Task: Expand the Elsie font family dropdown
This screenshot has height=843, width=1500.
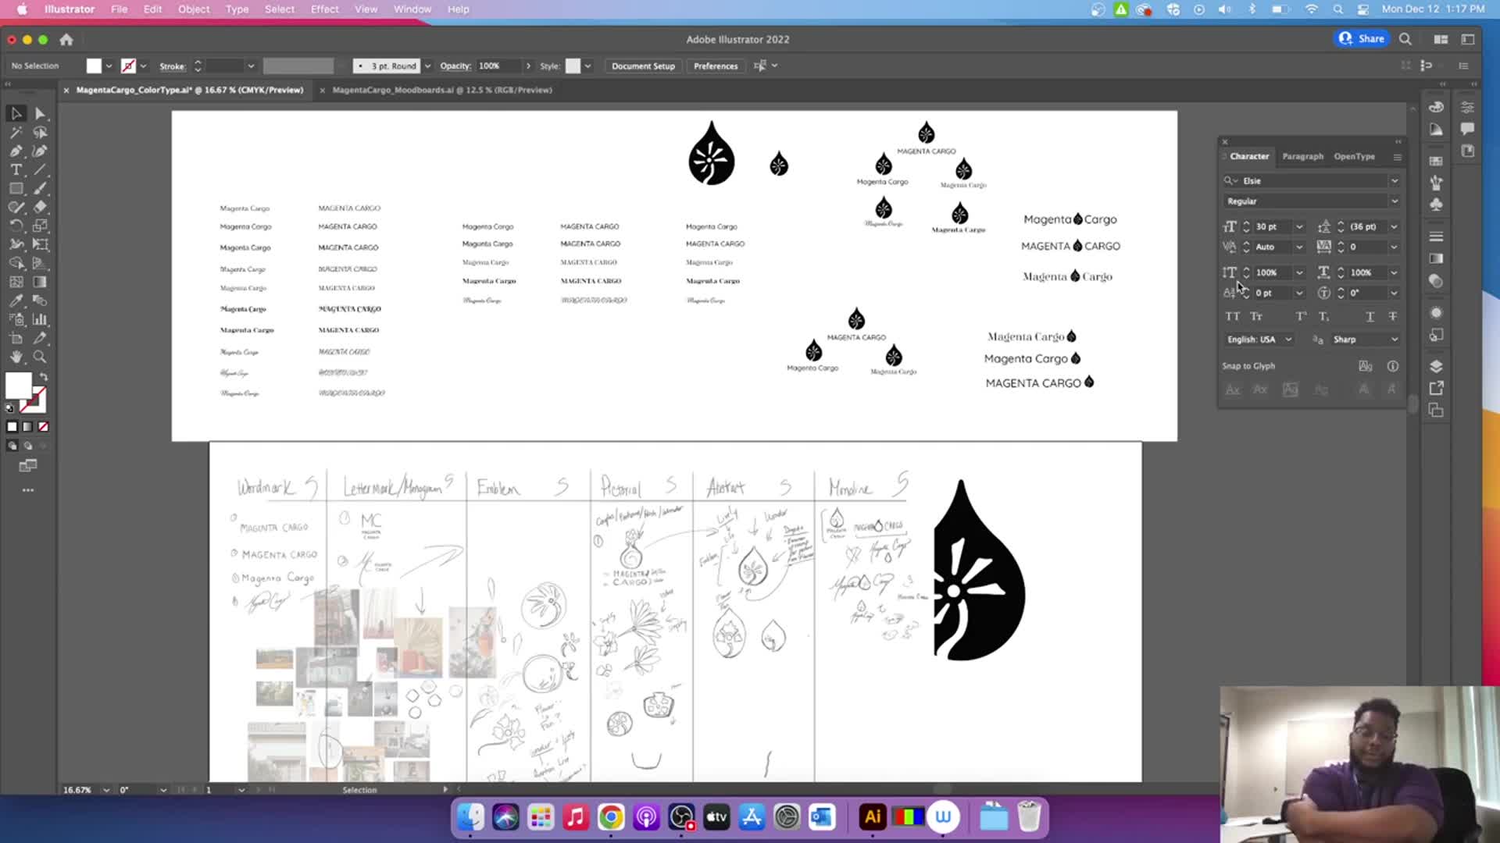Action: [1394, 180]
